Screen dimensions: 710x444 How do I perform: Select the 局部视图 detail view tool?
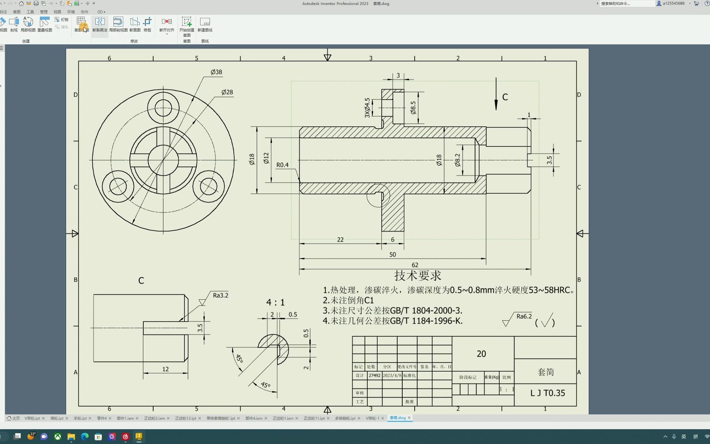(x=28, y=24)
